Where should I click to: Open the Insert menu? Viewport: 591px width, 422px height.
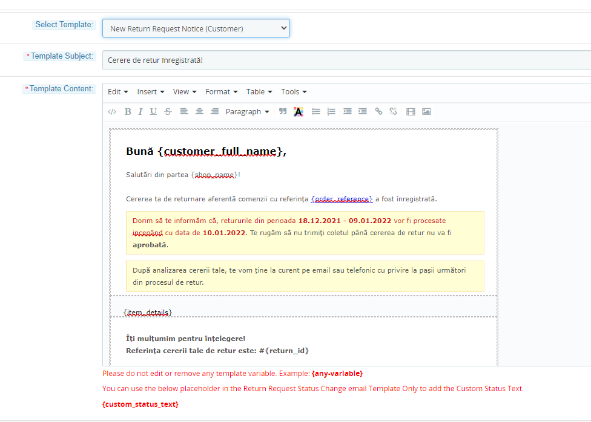click(151, 92)
